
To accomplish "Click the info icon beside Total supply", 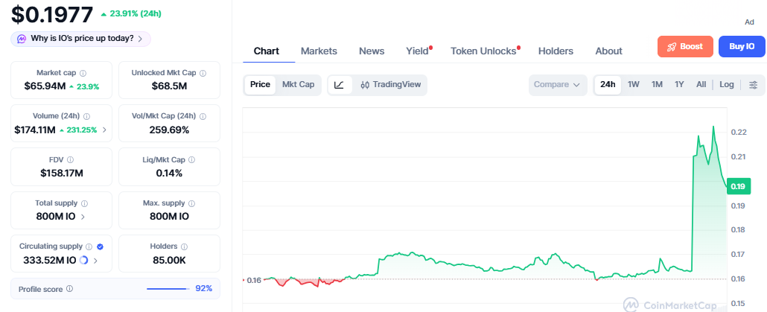I will coord(84,203).
